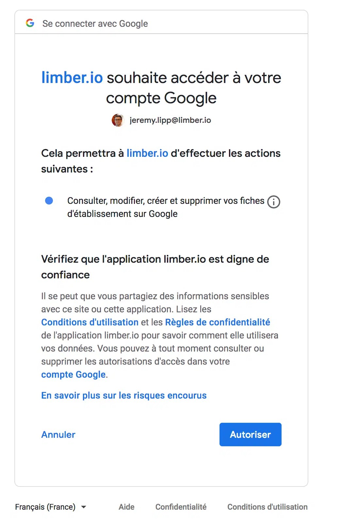Open Conditions d'utilisation link in paragraph
This screenshot has width=341, height=526.
point(90,322)
